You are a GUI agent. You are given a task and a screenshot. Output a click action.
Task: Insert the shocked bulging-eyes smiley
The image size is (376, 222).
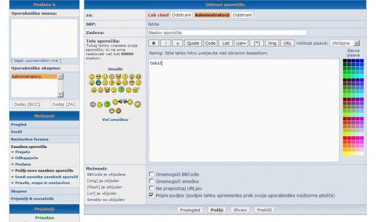(112, 76)
